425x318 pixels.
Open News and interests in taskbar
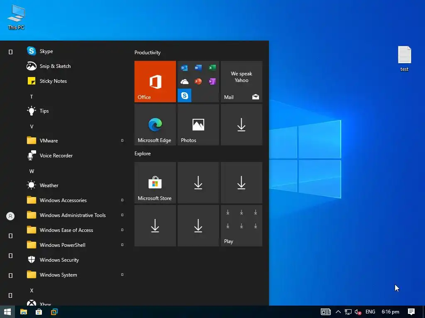tap(325, 312)
